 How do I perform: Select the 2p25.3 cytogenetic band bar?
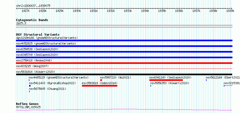124,26
